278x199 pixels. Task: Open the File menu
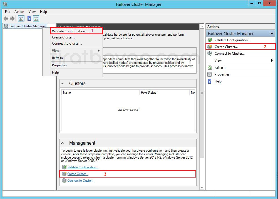8,12
